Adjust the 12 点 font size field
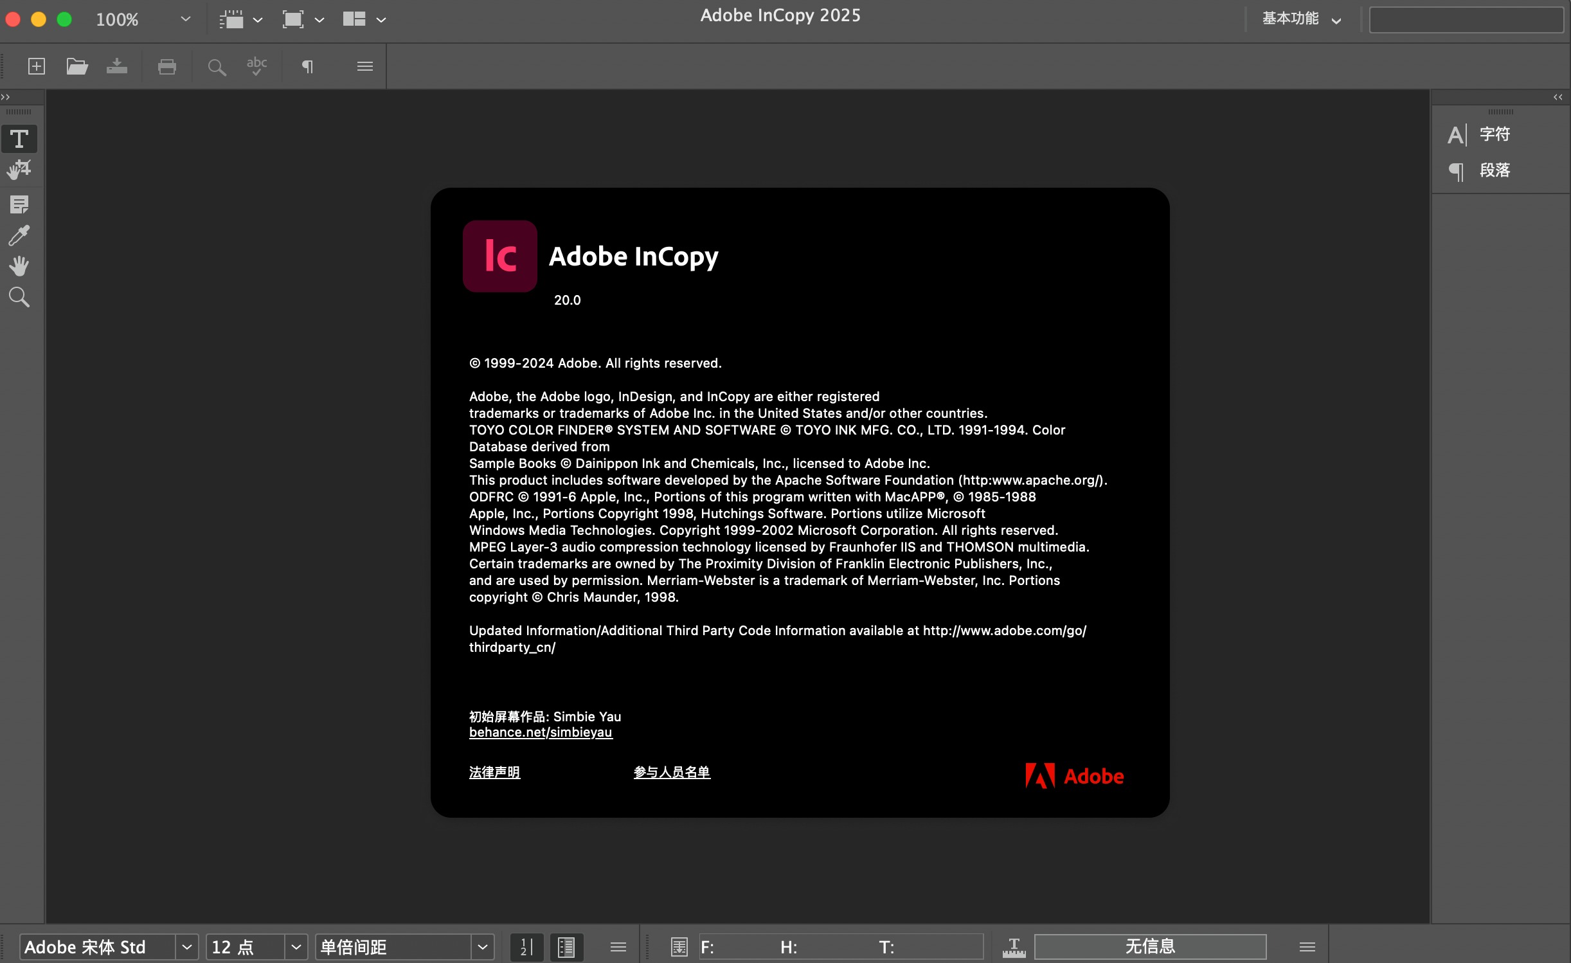 click(244, 946)
